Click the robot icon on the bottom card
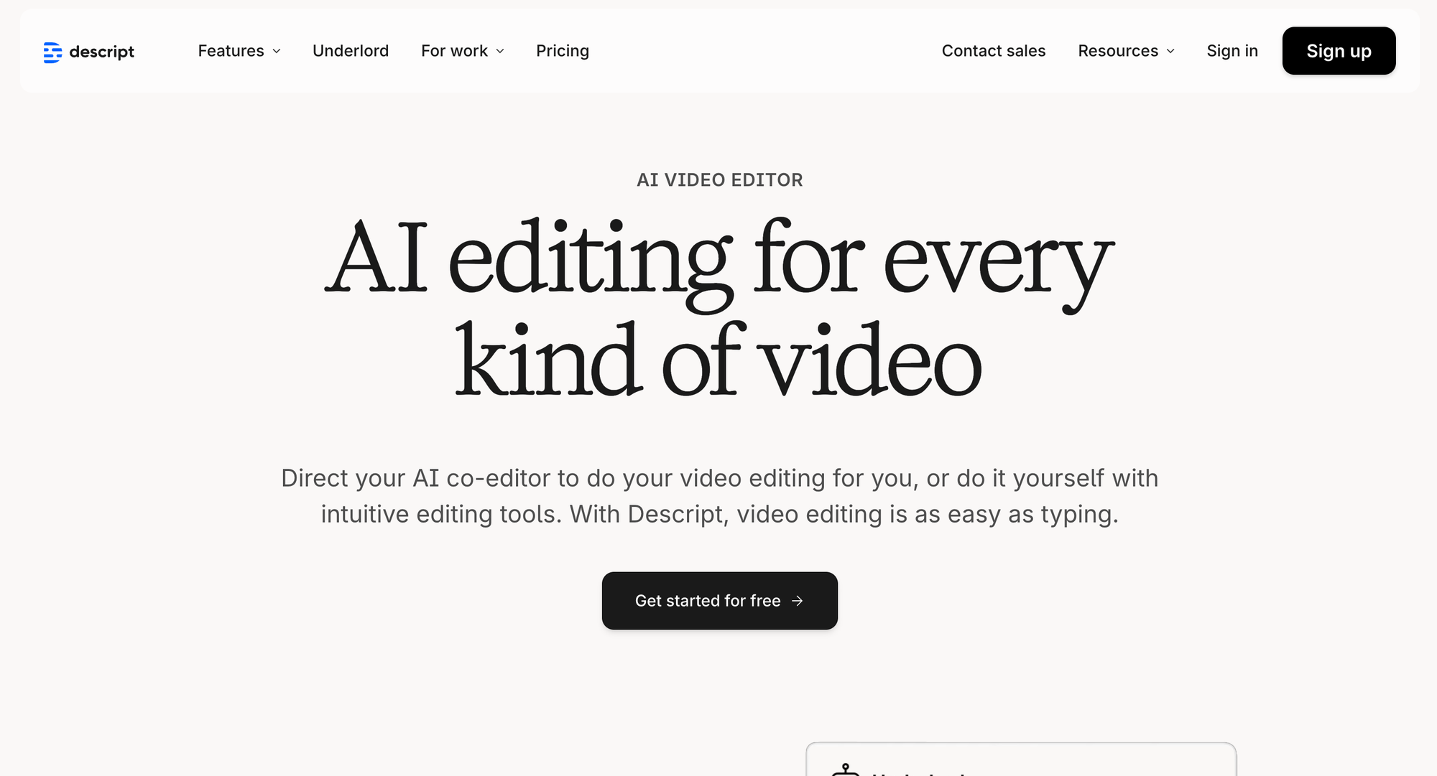This screenshot has width=1437, height=776. click(846, 770)
